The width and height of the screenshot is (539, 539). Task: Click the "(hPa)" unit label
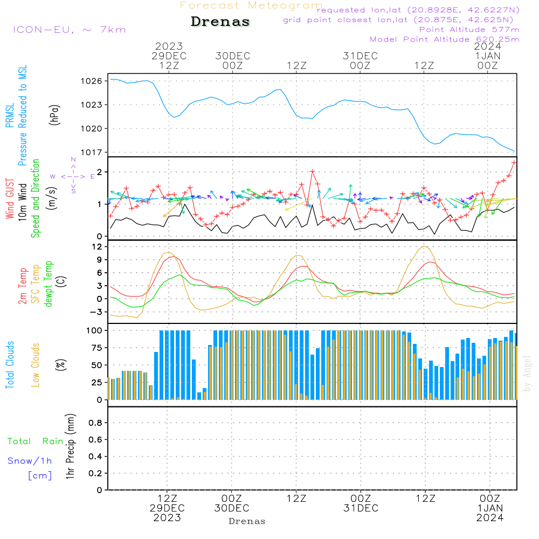click(x=54, y=115)
